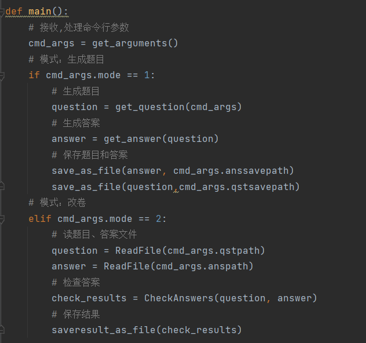Click fold end marker at save_as_file(question line
Viewport: 366px width, 343px height.
tap(2, 187)
